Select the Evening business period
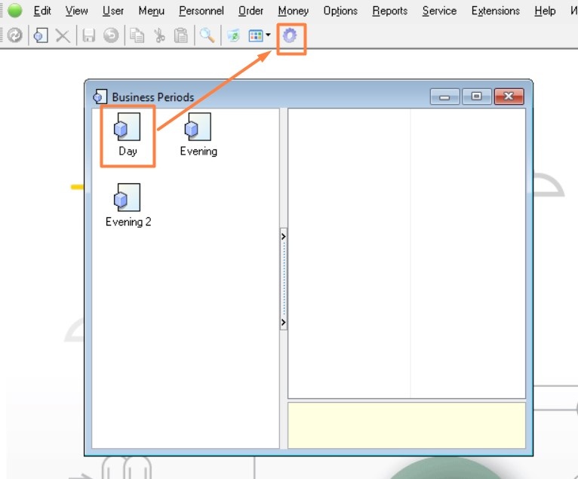578x479 pixels. click(x=198, y=135)
